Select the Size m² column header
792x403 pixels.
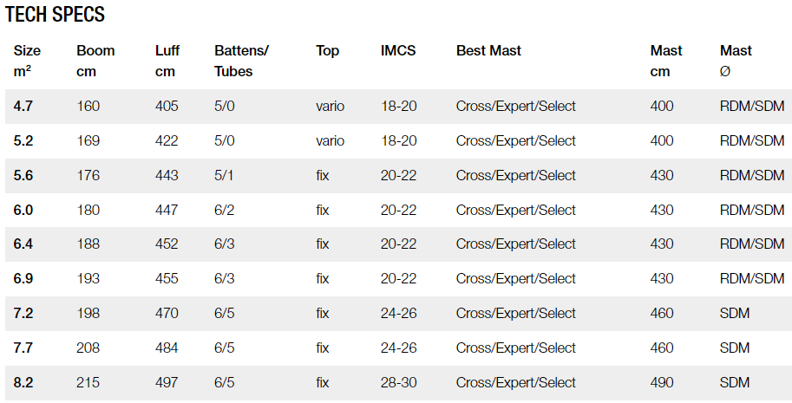tap(27, 61)
